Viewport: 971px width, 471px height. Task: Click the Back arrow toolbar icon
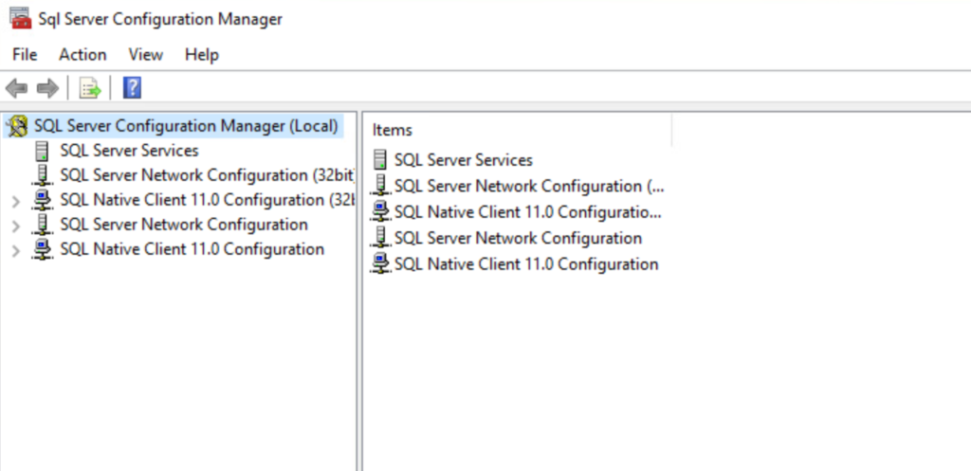16,89
